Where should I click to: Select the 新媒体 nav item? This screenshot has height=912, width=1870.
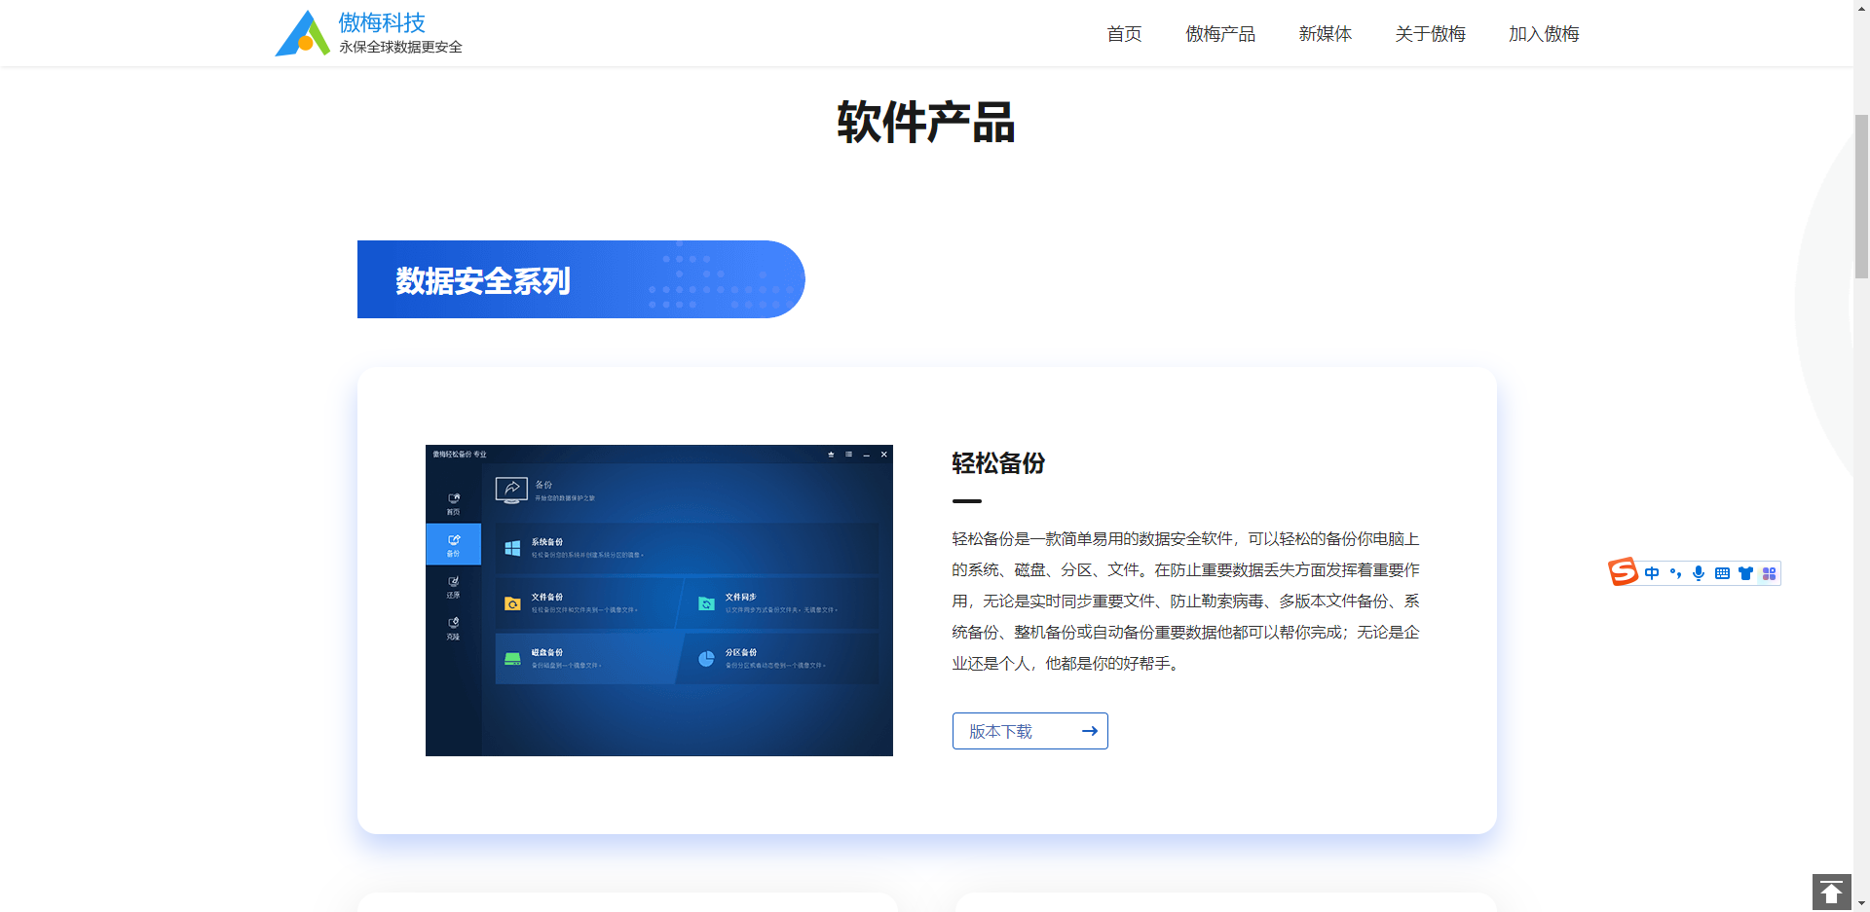pos(1326,34)
